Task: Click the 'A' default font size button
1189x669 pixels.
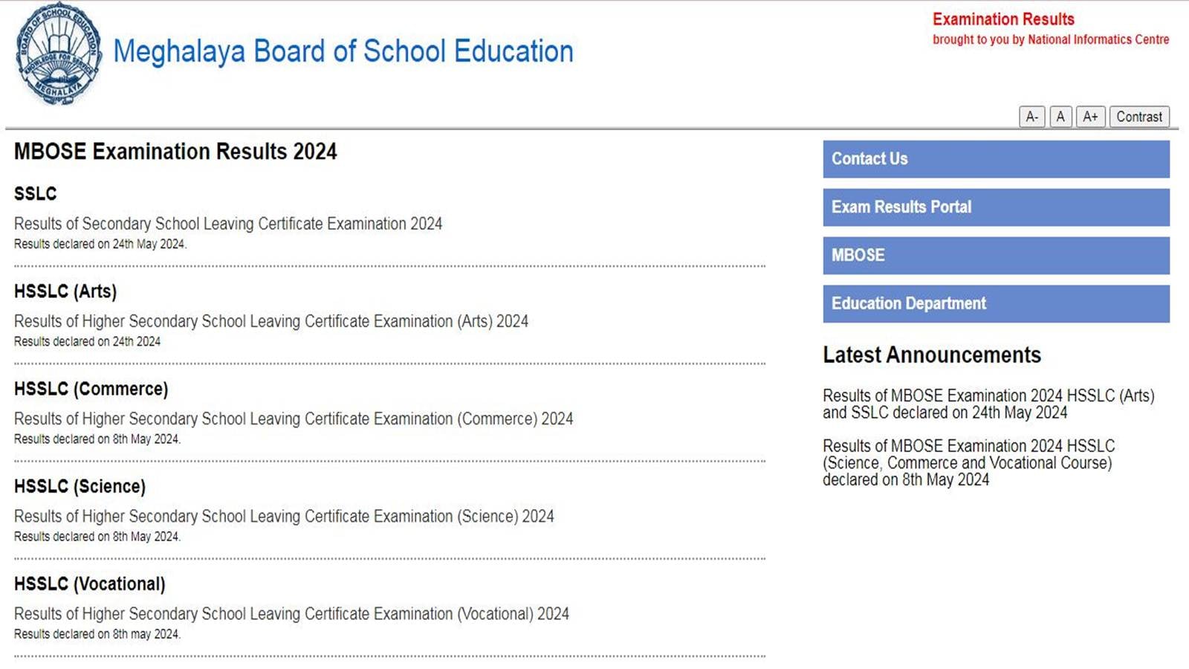Action: pos(1060,116)
